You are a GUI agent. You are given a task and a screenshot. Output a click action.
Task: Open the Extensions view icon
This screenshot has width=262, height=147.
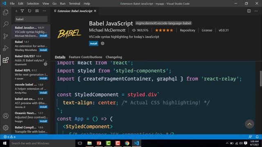(x=5, y=60)
